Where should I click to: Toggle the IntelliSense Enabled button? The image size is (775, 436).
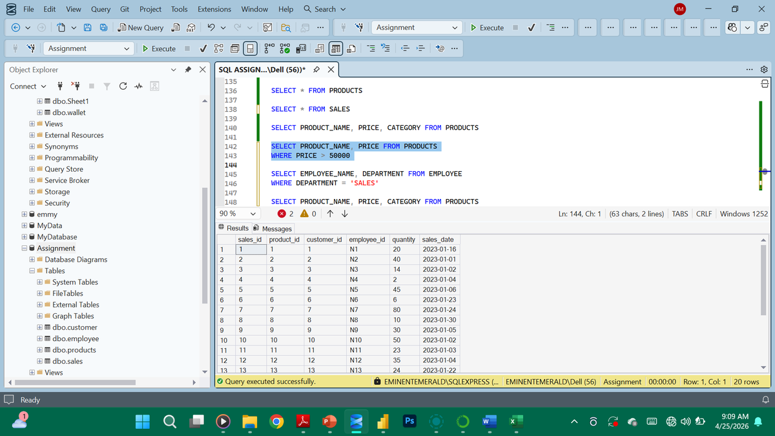251,48
